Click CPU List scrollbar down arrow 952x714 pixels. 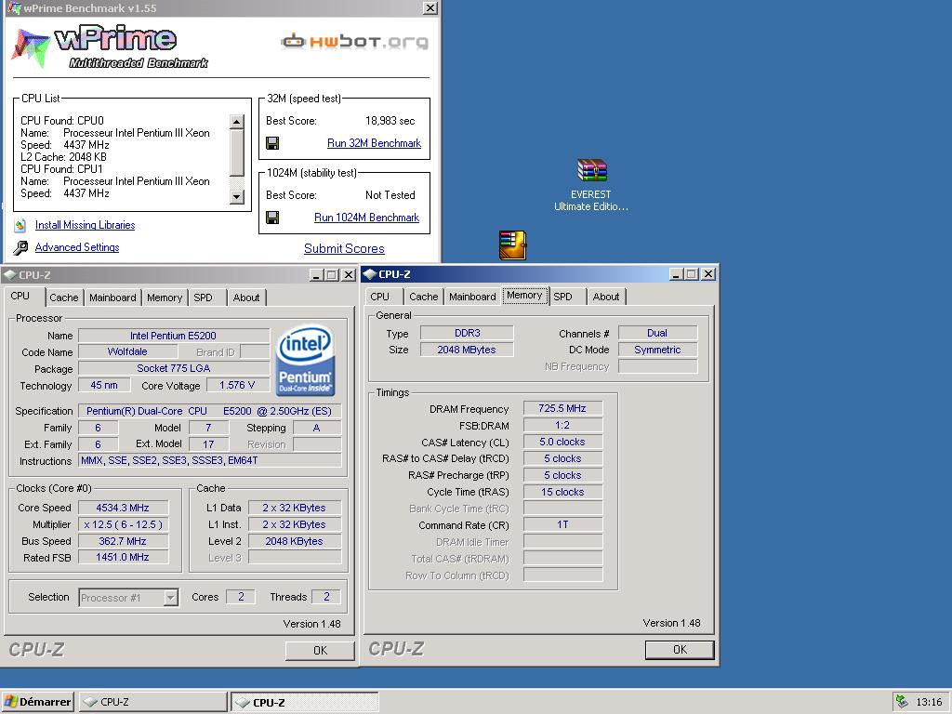click(237, 197)
